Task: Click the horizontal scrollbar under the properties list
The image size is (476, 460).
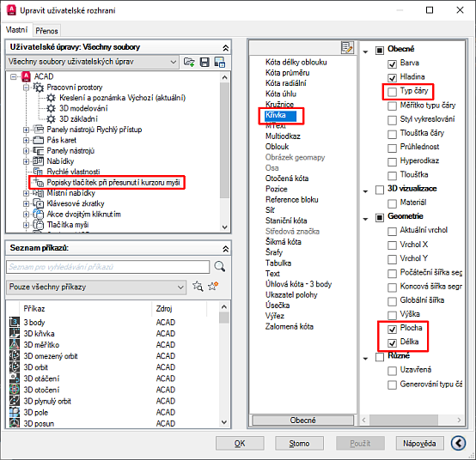Action: point(412,420)
